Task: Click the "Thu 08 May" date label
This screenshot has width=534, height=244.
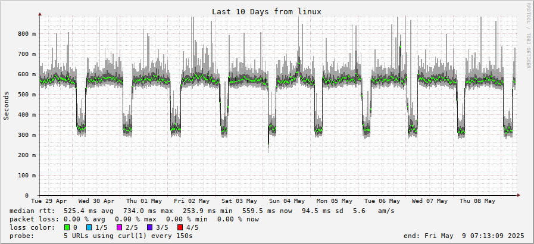Action: point(477,201)
